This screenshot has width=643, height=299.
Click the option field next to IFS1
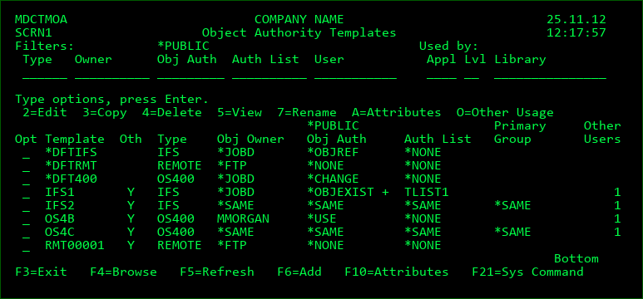[x=27, y=193]
